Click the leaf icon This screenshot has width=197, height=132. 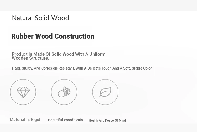click(105, 92)
